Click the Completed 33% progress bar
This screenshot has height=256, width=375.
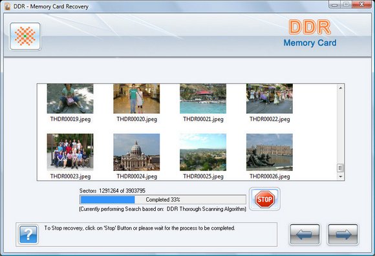(x=163, y=200)
